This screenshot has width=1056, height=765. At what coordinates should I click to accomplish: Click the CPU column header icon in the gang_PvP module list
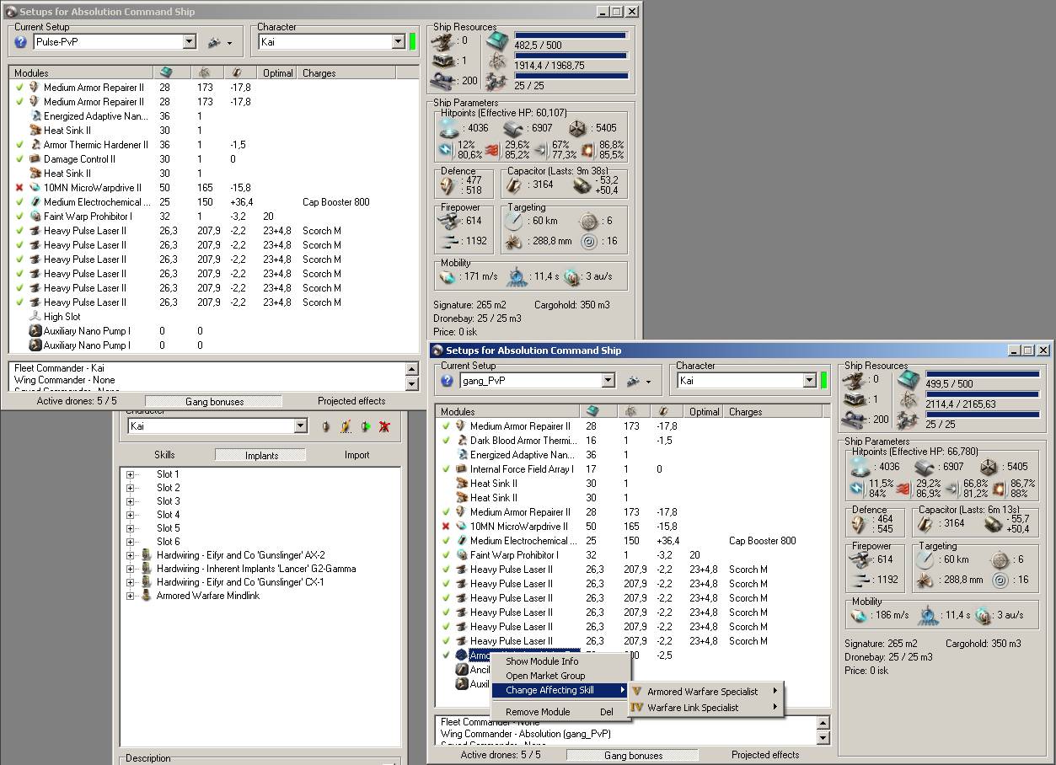coord(592,412)
